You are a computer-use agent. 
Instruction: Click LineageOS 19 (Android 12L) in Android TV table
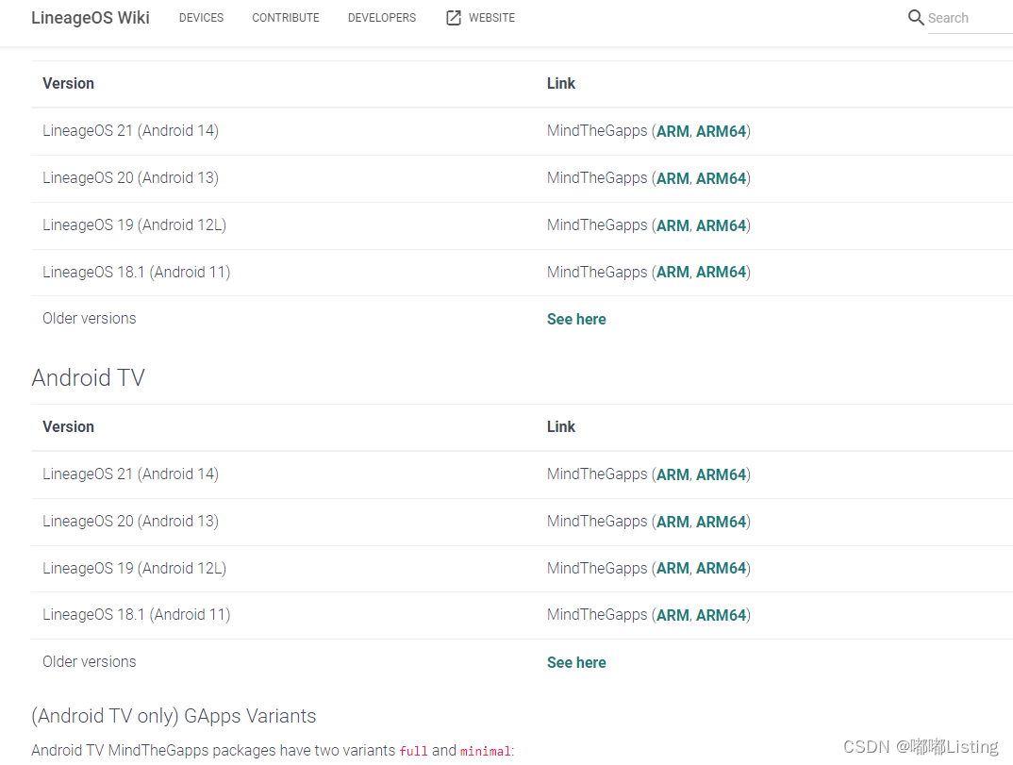134,568
